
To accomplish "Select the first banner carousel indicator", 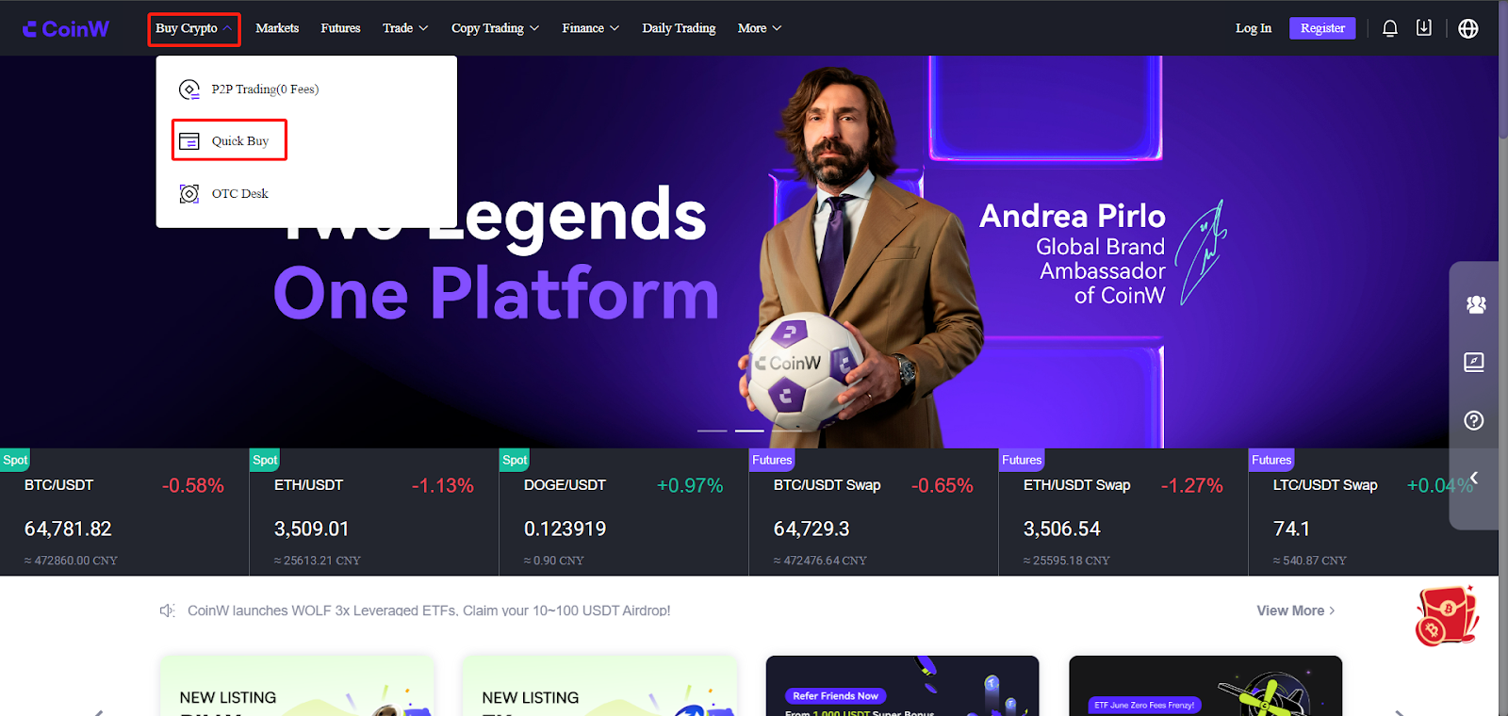I will pos(713,431).
